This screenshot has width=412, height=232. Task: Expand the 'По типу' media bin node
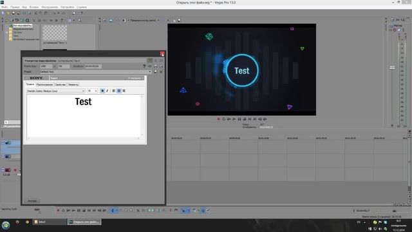[7, 33]
